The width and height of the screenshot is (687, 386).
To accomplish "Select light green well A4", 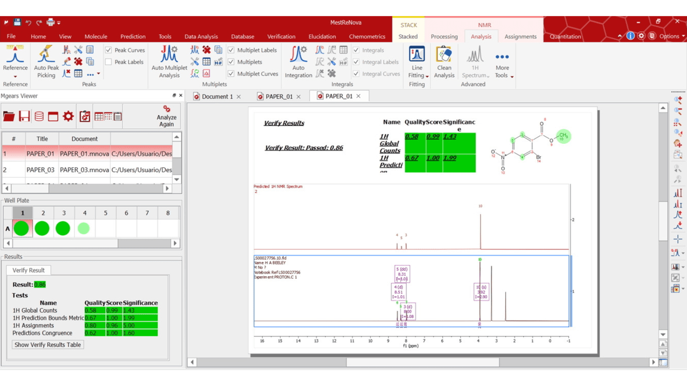I will point(84,228).
